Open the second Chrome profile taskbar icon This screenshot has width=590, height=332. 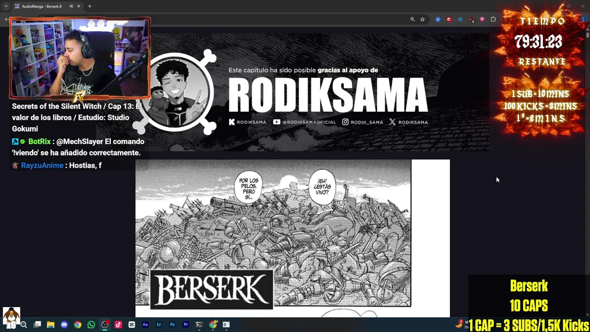tap(213, 325)
